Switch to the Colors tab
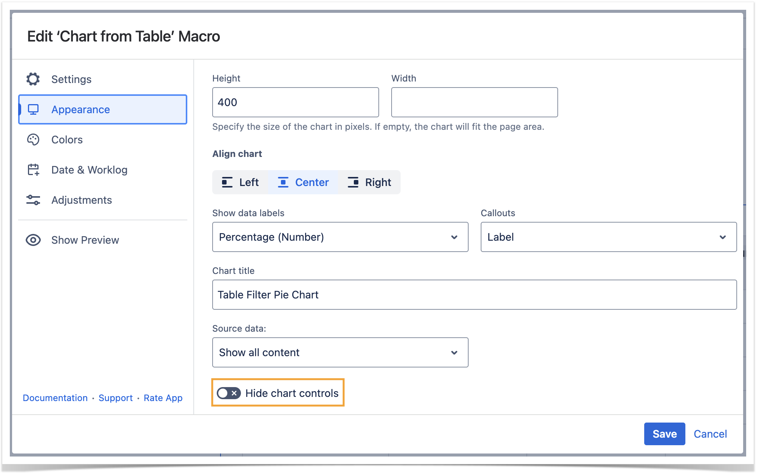Viewport: 759px width, 475px height. (67, 140)
